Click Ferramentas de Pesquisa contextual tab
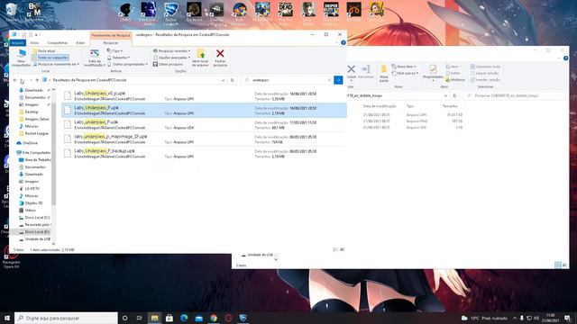 pos(111,35)
